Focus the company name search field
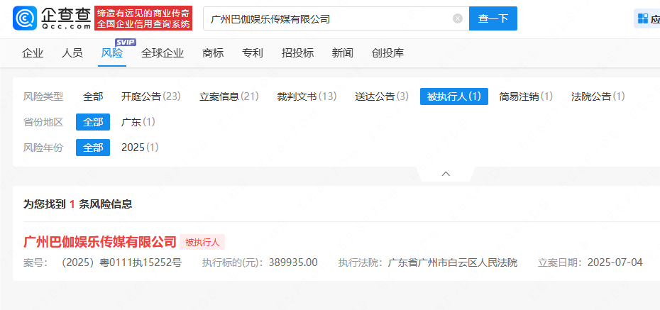The width and height of the screenshot is (660, 310). (336, 18)
